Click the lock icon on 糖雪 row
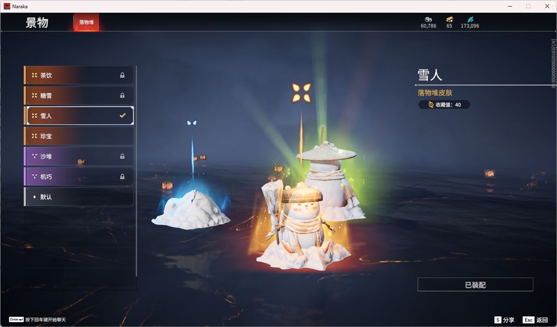 tap(122, 95)
